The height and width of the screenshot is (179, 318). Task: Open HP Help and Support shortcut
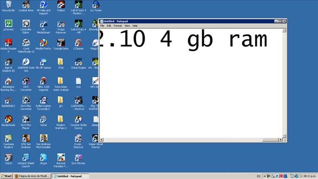point(43,7)
